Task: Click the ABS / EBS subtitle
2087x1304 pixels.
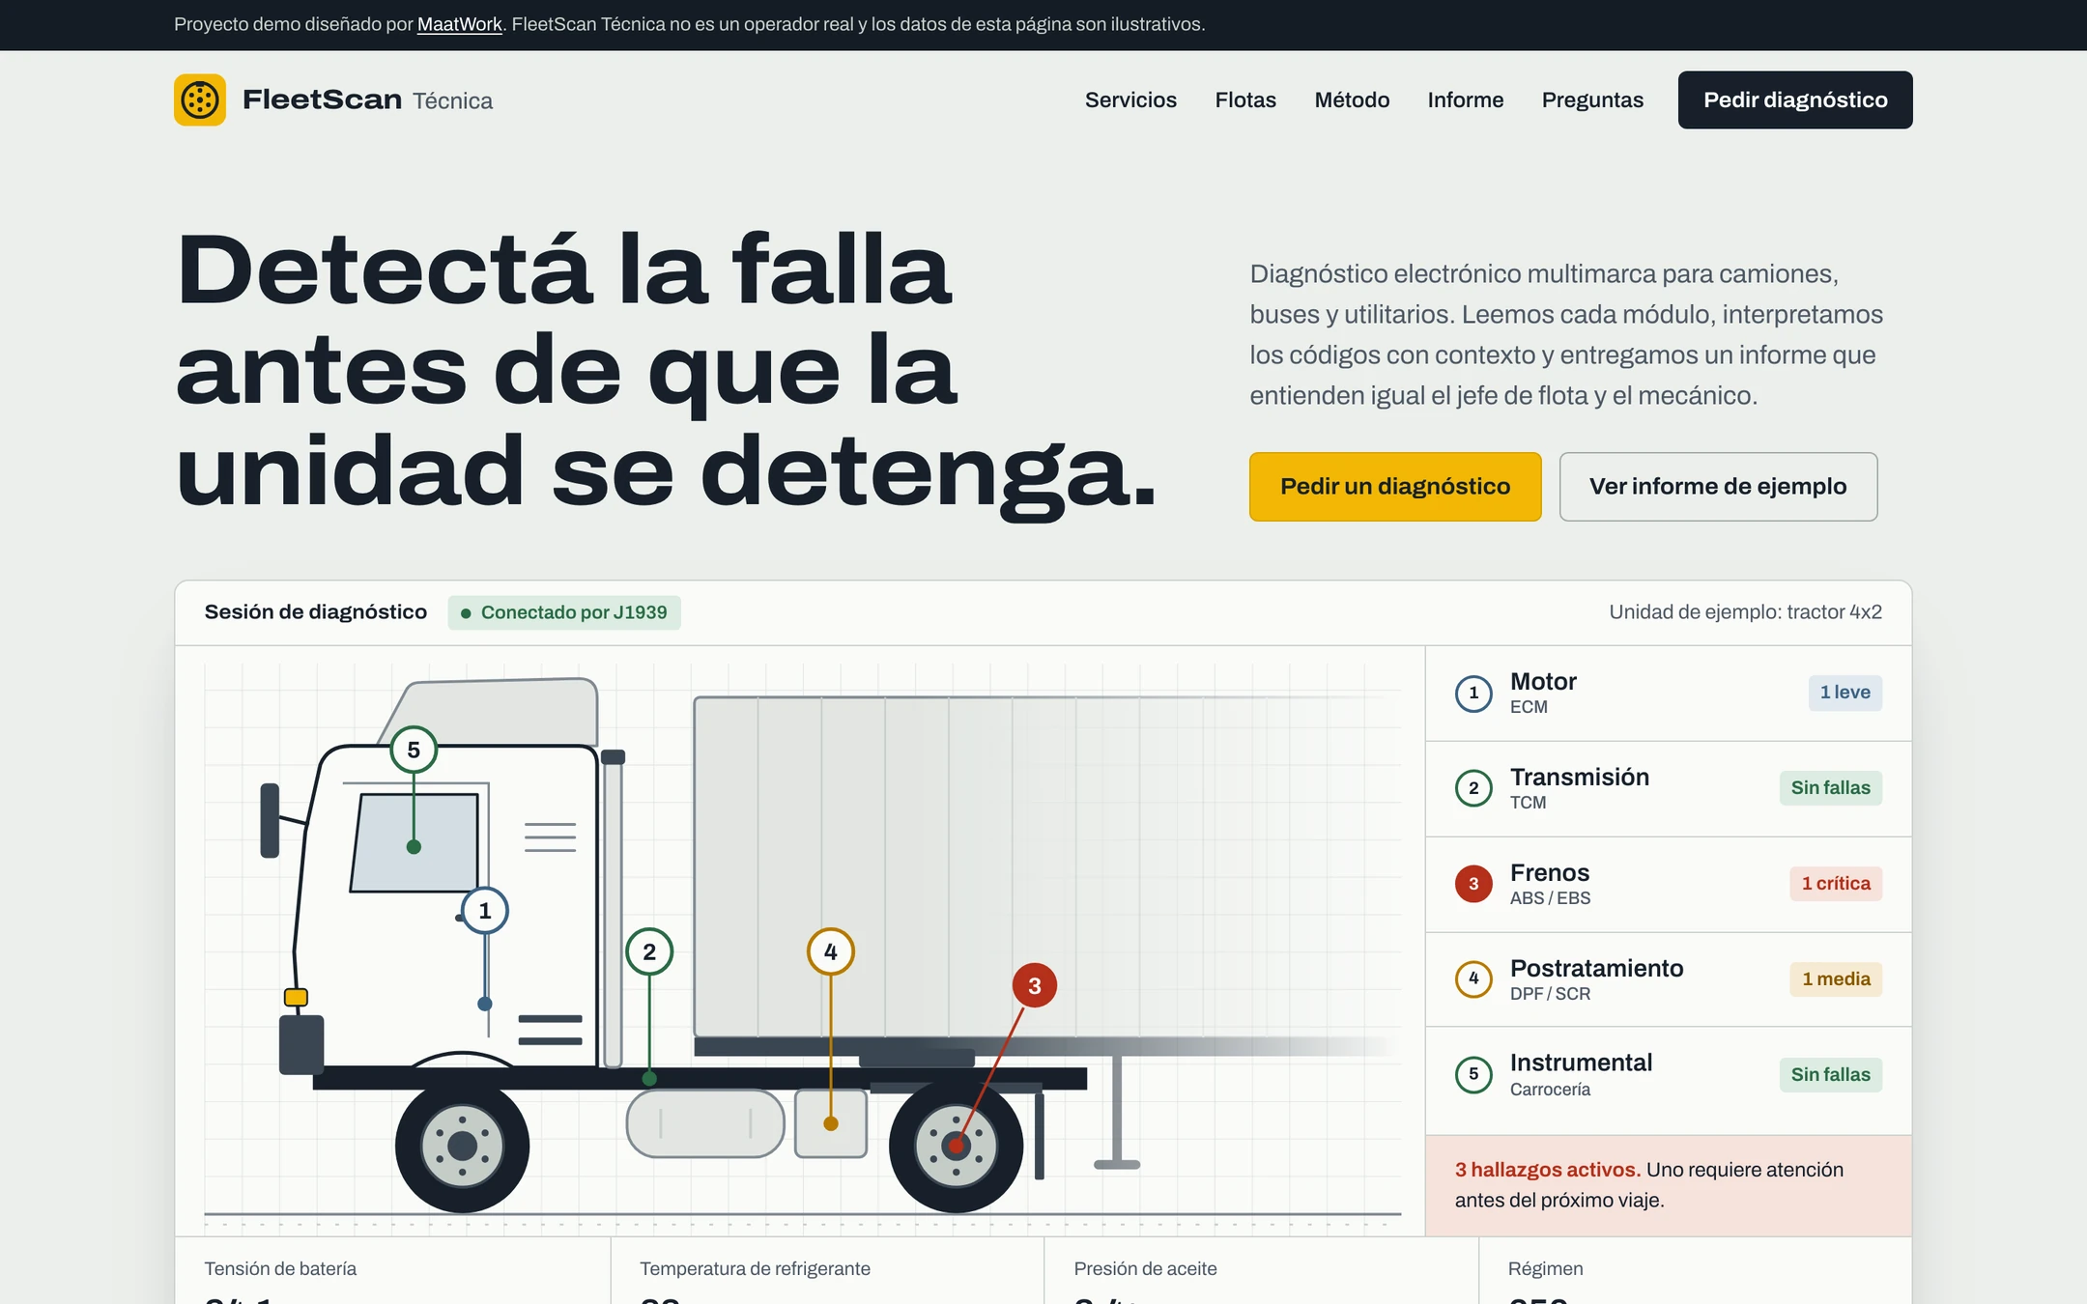Action: point(1550,898)
